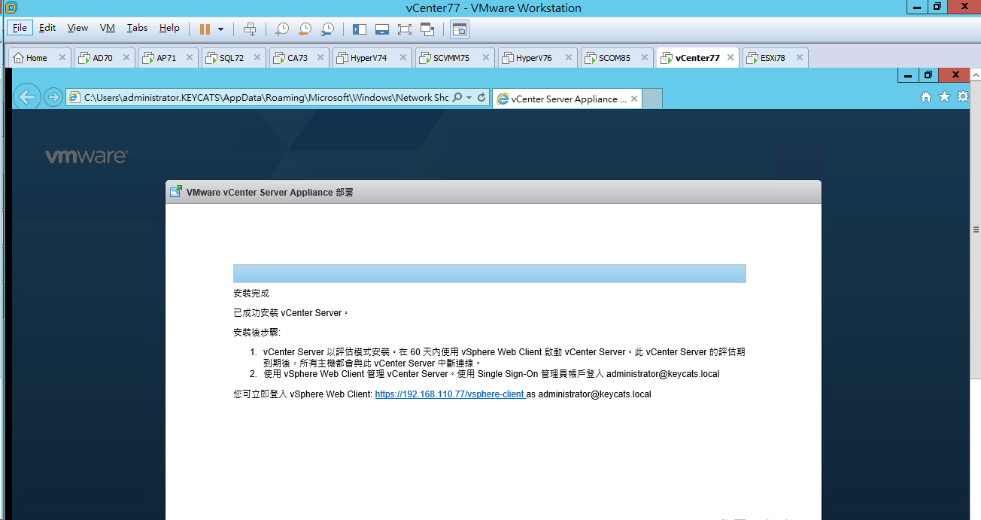
Task: Toggle thumbnail bar view icon
Action: 382,29
